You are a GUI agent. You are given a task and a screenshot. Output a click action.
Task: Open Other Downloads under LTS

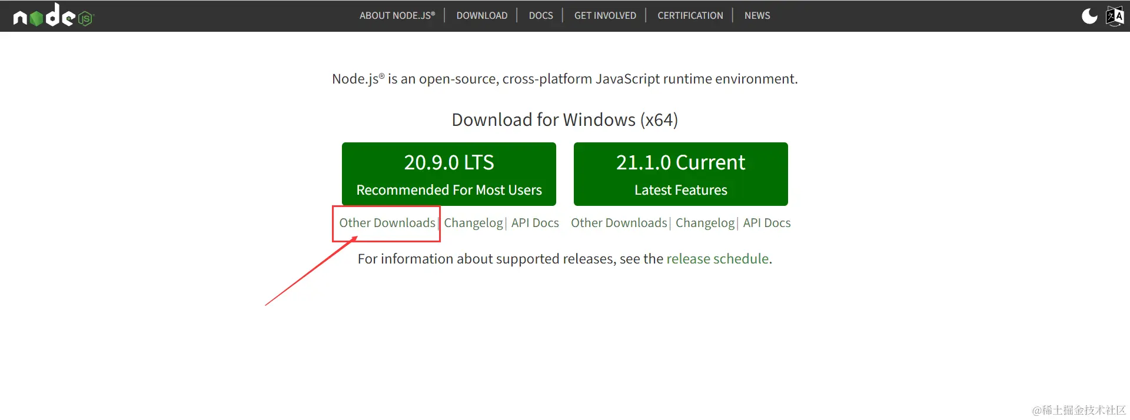click(387, 223)
